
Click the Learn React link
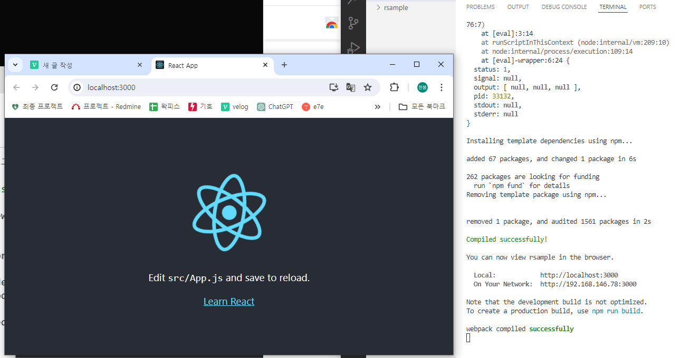229,301
